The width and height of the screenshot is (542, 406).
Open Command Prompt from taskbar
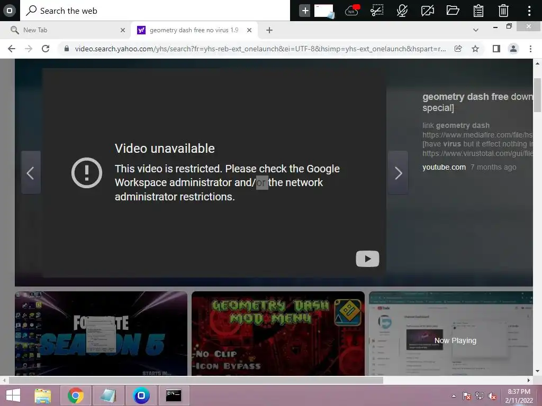(174, 395)
